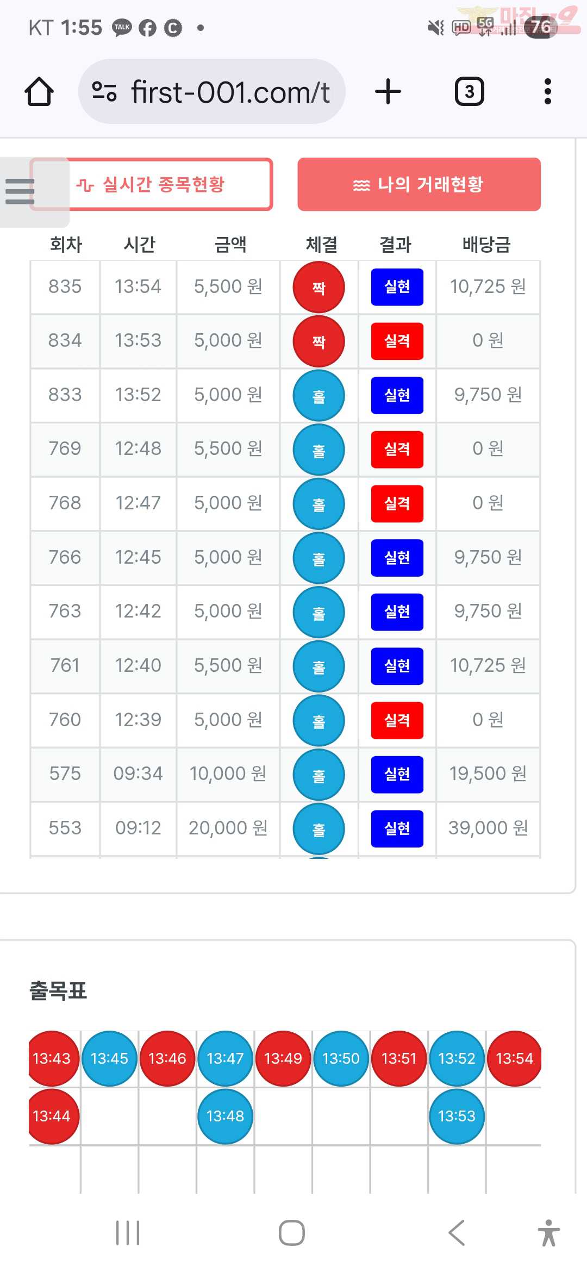This screenshot has width=587, height=1272.
Task: Select the 13:54 red circle in 출목표
Action: 514,1058
